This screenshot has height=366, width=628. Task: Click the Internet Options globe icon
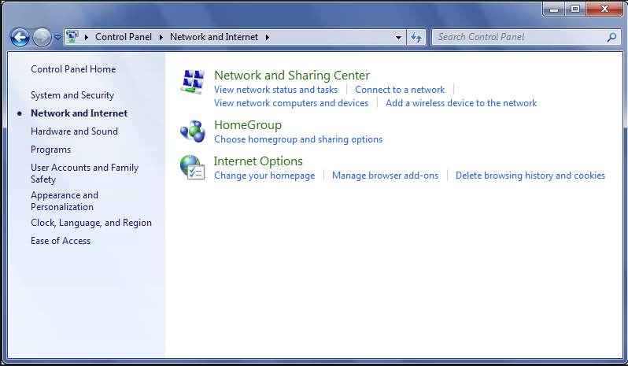(x=193, y=168)
